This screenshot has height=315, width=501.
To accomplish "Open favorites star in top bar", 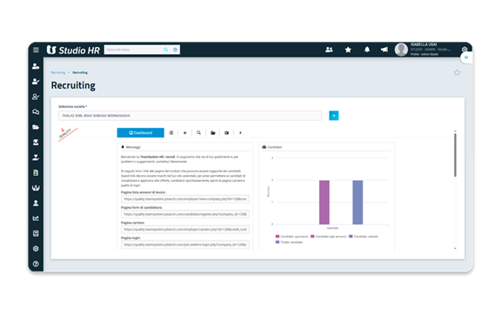I will [348, 50].
